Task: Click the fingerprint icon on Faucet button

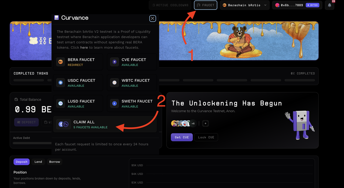Action: (x=199, y=5)
